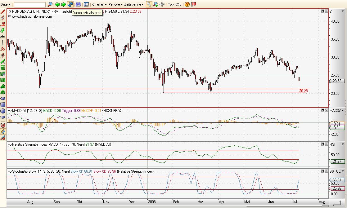Close the MACD indicator panel
The image size is (347, 208).
point(326,110)
